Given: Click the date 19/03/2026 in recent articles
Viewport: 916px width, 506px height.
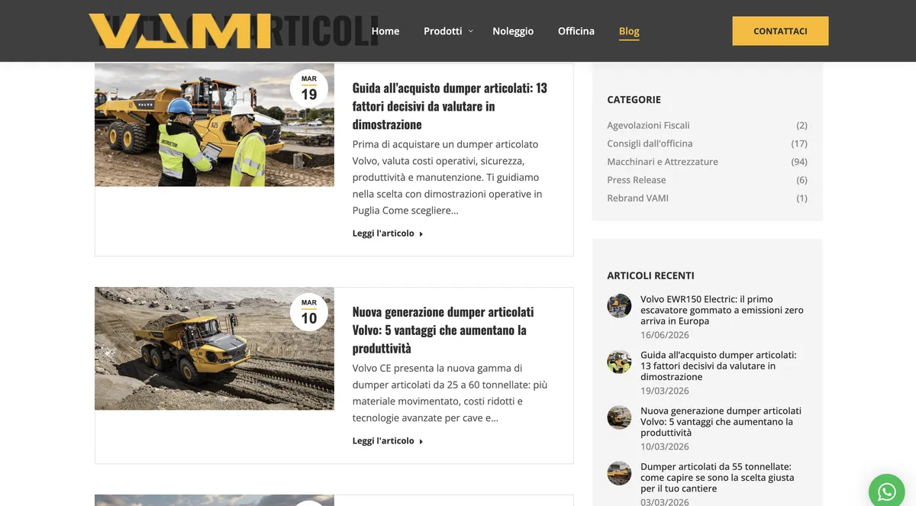Looking at the screenshot, I should tap(665, 391).
